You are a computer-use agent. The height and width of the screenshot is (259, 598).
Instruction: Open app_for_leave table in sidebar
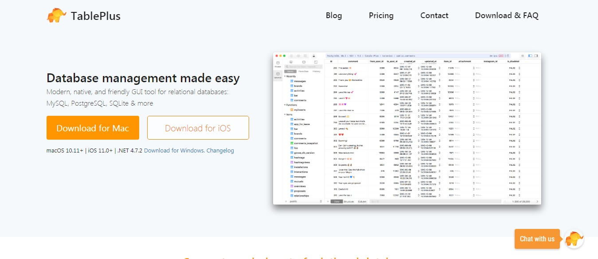(x=302, y=124)
